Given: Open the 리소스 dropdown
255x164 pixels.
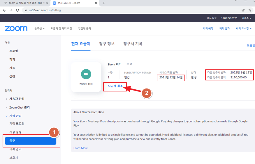Looking at the screenshot, I should pyautogui.click(x=246, y=18).
